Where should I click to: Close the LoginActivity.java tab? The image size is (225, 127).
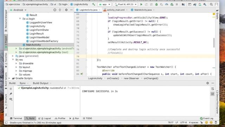(99, 10)
